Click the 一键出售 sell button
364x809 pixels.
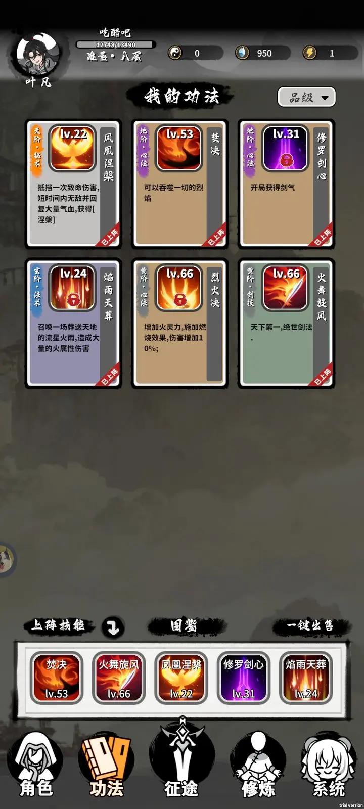point(310,626)
